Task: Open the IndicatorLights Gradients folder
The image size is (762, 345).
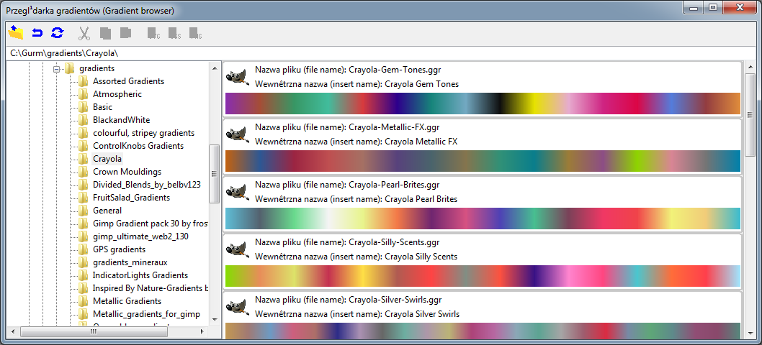Action: click(140, 275)
